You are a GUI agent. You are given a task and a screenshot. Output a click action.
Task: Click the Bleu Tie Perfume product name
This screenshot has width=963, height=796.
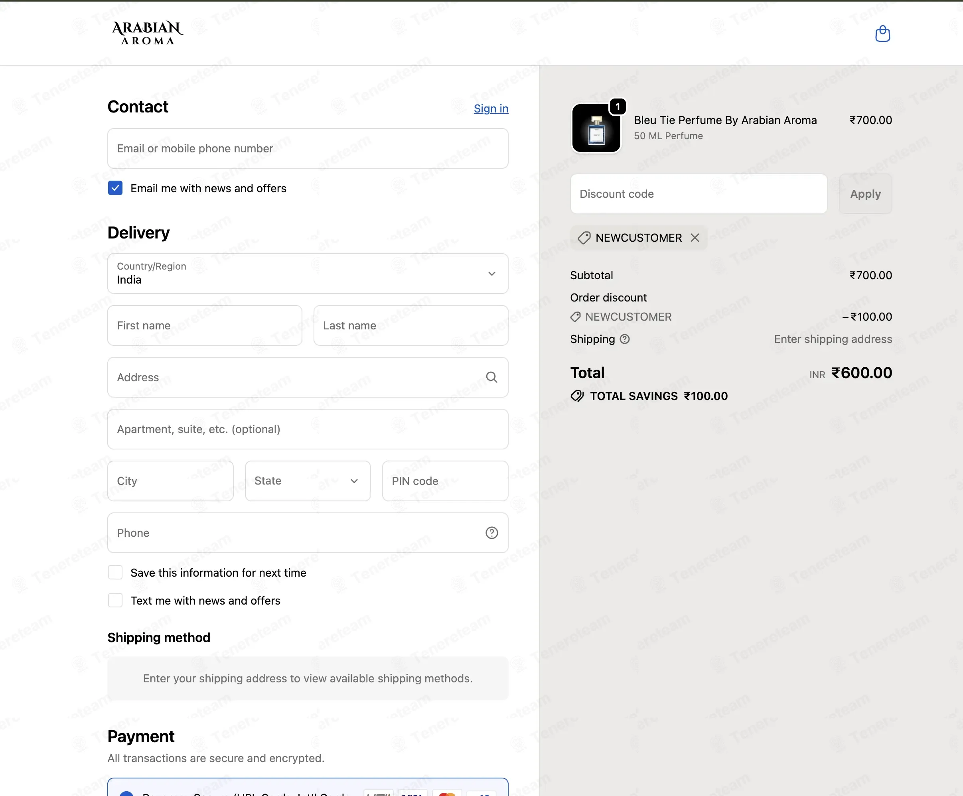(725, 120)
